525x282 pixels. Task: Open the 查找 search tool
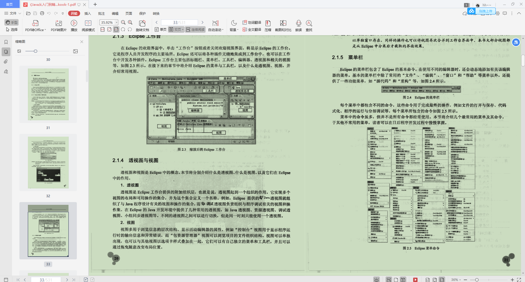point(309,26)
